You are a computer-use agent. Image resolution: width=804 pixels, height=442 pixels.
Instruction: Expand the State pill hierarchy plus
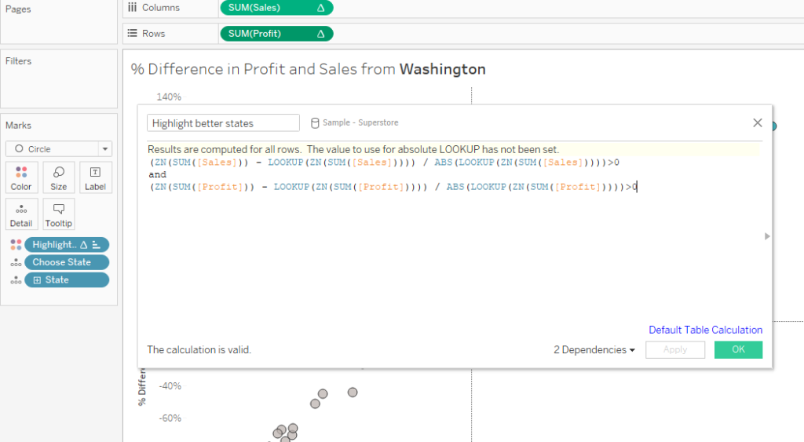pyautogui.click(x=37, y=279)
